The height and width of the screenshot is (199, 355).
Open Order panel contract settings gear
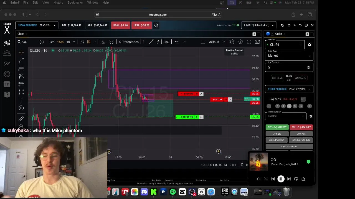310,45
